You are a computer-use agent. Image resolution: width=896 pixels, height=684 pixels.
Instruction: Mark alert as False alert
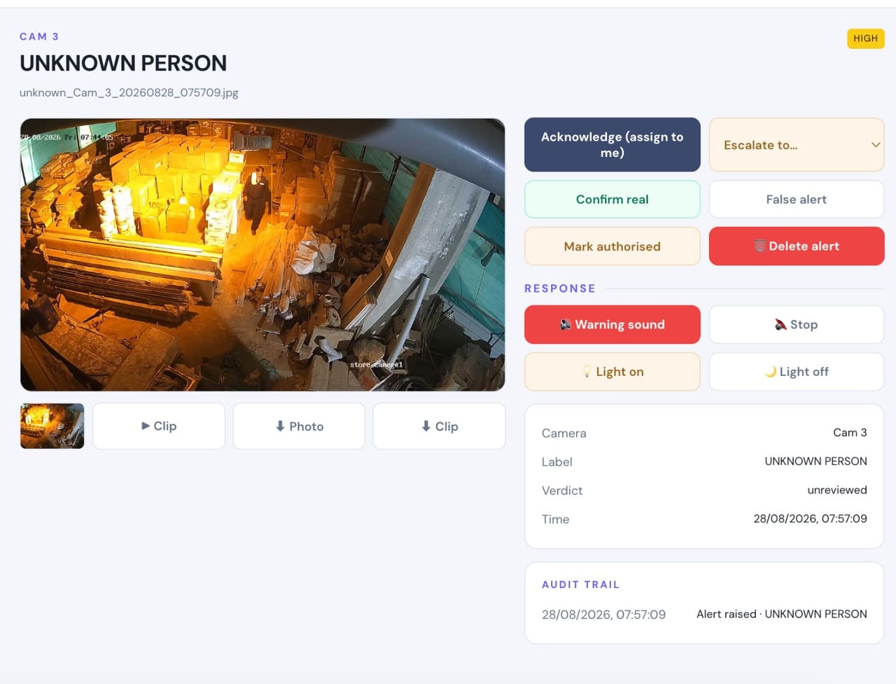click(x=797, y=200)
